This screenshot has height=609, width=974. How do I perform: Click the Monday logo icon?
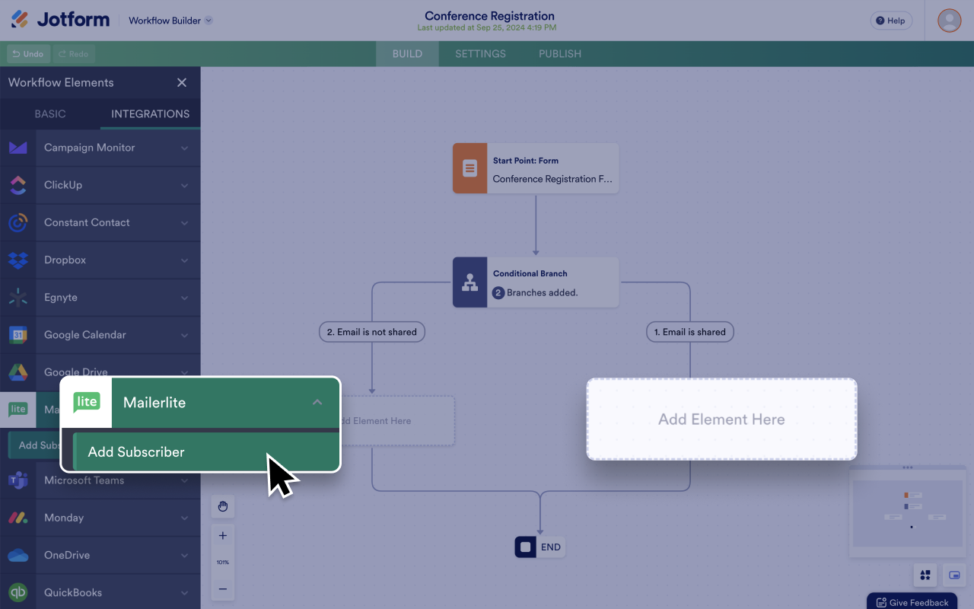(18, 518)
